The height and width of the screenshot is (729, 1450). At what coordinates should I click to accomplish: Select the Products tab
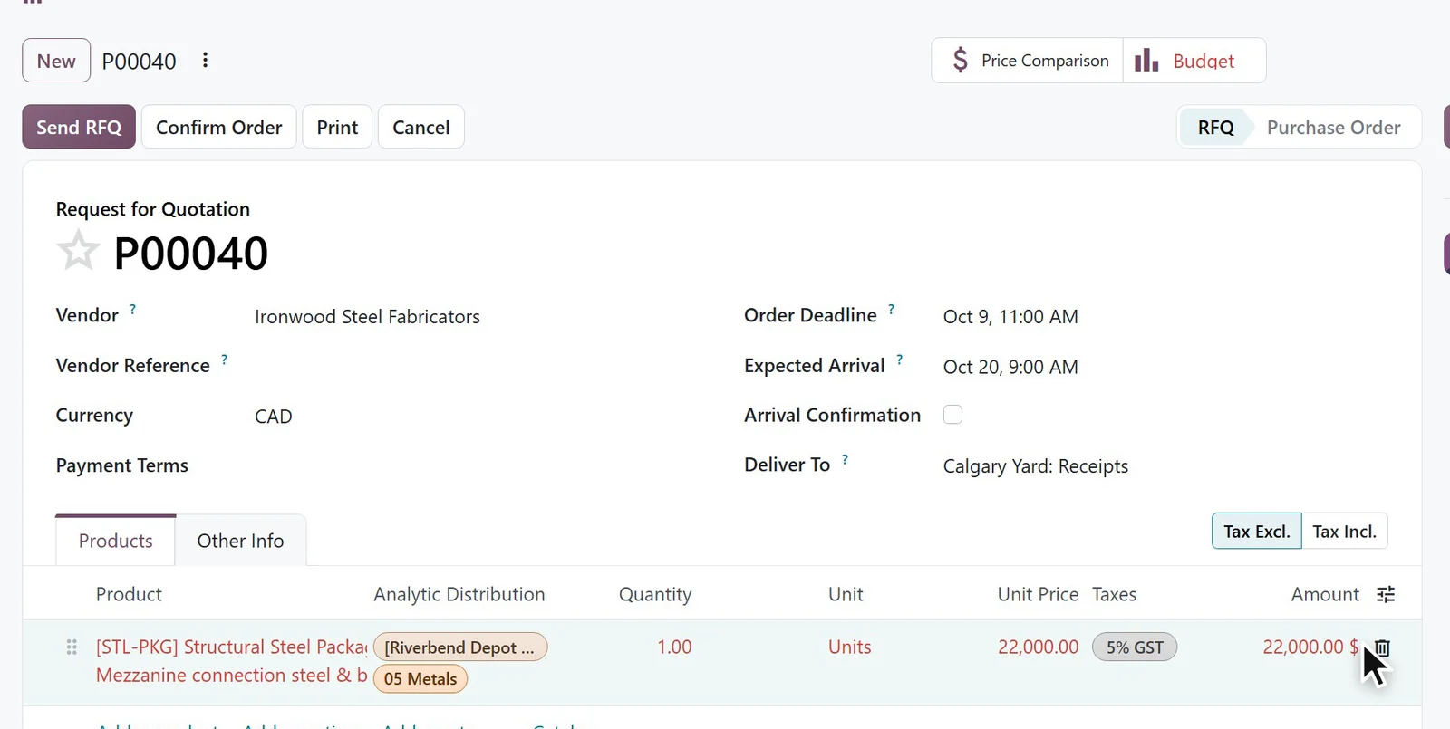point(116,541)
